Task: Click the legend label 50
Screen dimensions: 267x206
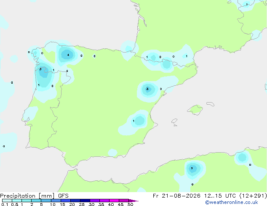Action: tap(130, 204)
